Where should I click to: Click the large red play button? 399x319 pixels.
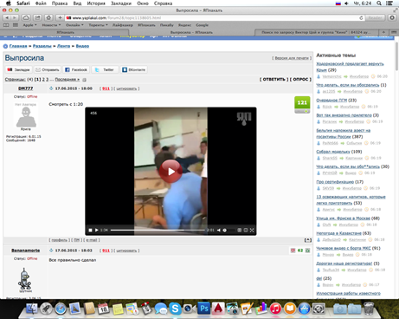tap(171, 172)
